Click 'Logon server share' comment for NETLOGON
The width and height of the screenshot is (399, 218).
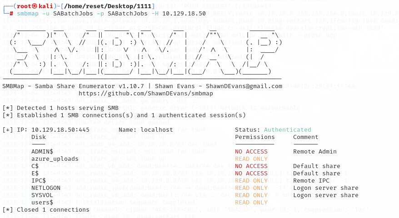(x=326, y=188)
